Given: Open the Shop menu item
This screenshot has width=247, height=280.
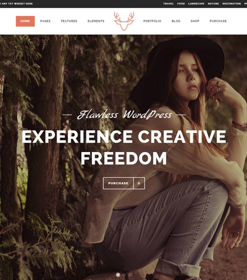Looking at the screenshot, I should [x=195, y=21].
